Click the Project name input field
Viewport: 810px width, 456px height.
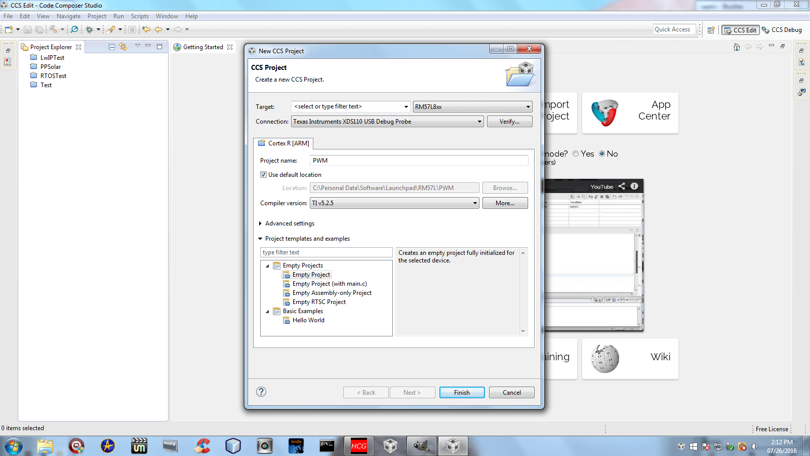pos(419,161)
